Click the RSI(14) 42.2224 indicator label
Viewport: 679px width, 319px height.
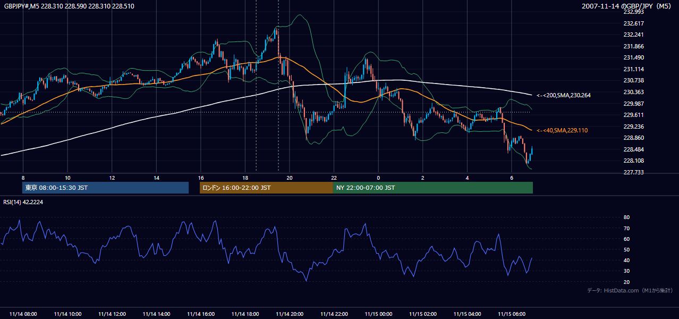click(x=24, y=202)
